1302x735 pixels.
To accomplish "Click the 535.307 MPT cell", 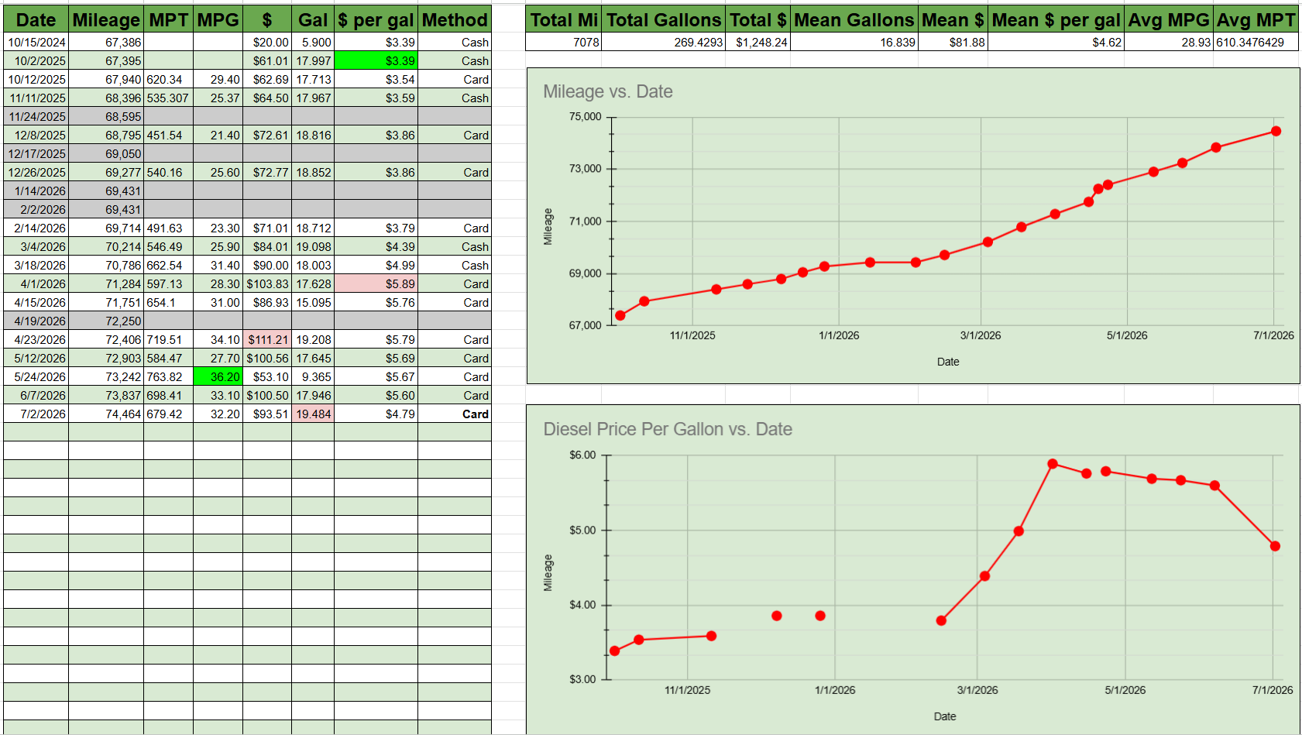I will 168,98.
